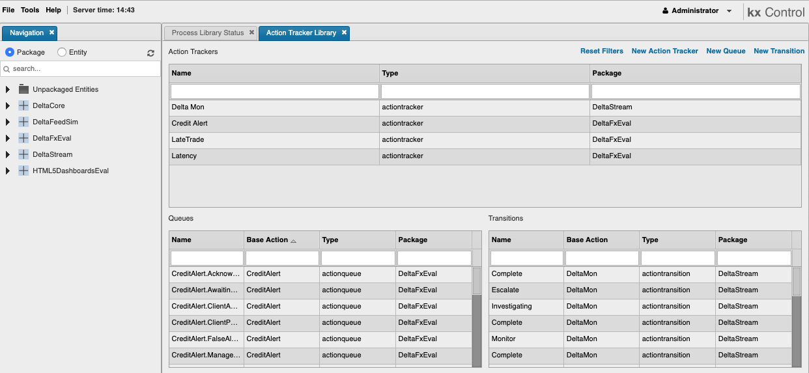This screenshot has height=373, width=809.
Task: Select the CreditAlert.ClientA... queue row
Action: (320, 307)
